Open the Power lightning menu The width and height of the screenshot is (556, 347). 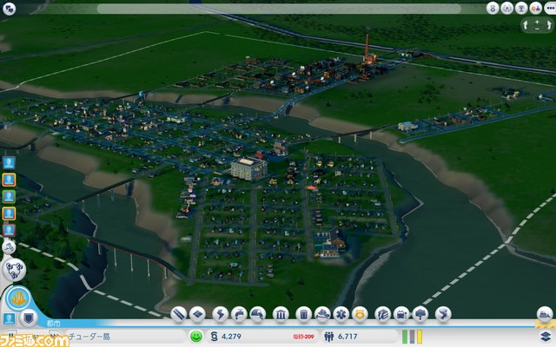[220, 314]
